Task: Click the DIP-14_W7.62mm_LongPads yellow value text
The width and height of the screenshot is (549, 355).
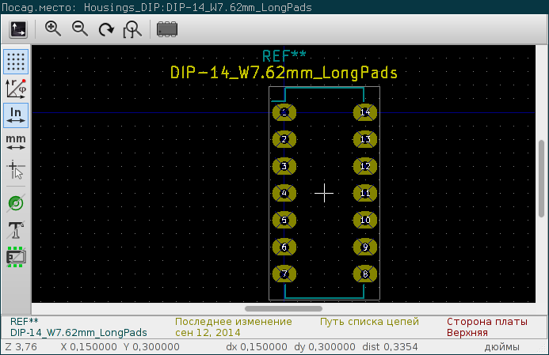Action: (284, 73)
